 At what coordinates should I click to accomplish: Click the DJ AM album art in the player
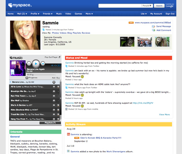[18, 68]
